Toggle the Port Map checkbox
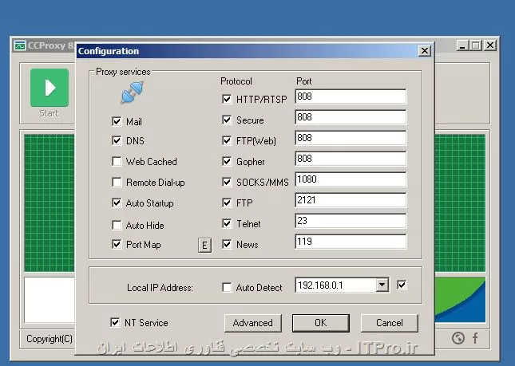Image resolution: width=515 pixels, height=366 pixels. [117, 244]
